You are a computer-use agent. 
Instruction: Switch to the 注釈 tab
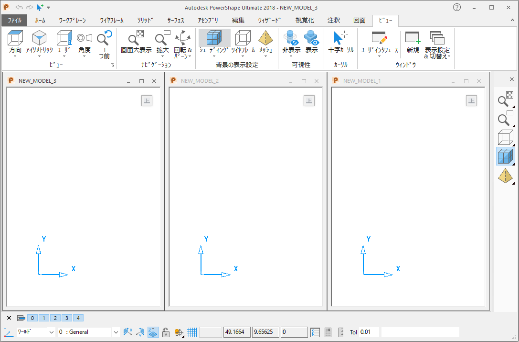334,20
